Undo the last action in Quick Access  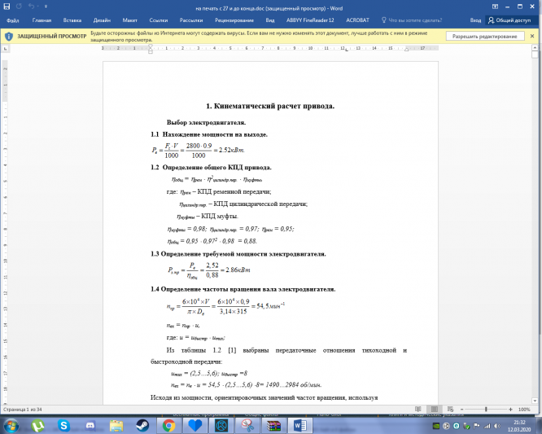pyautogui.click(x=31, y=7)
